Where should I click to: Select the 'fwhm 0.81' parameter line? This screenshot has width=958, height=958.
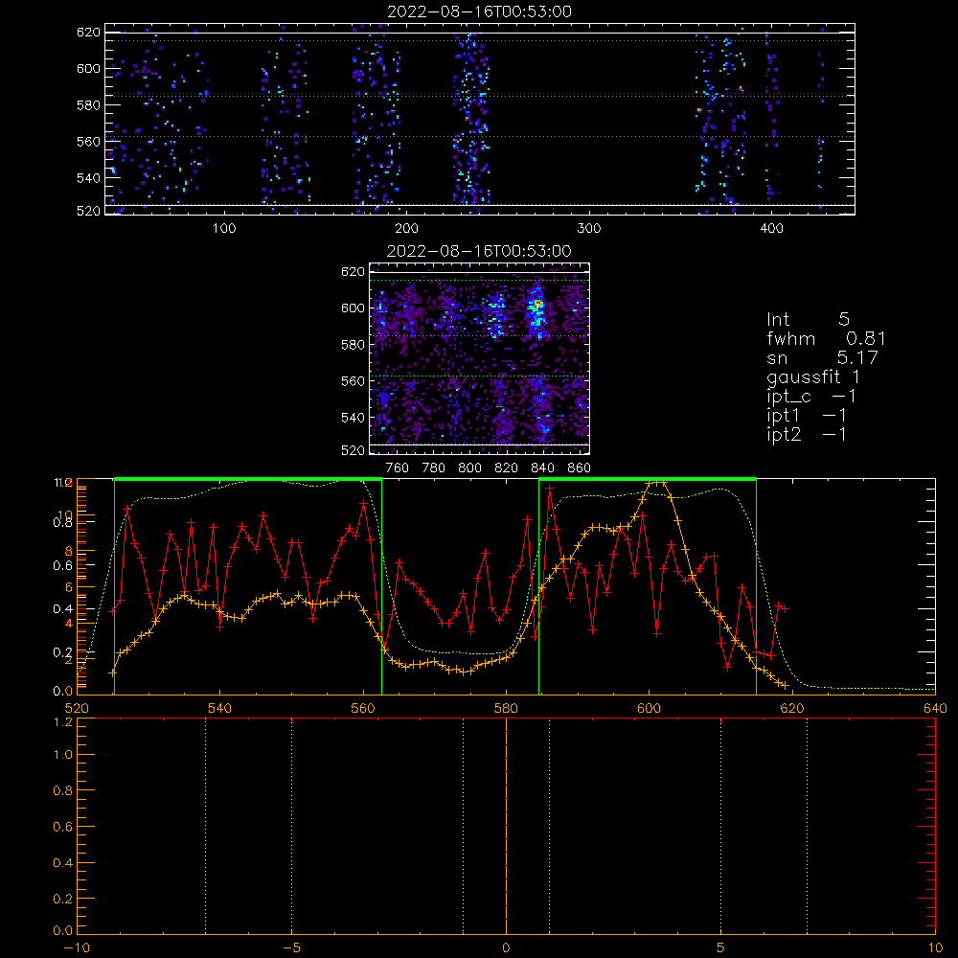click(826, 338)
